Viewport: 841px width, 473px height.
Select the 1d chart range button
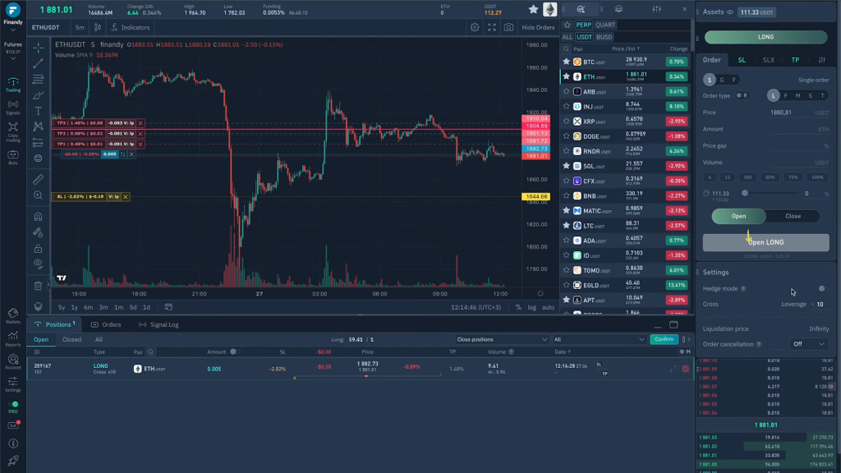(146, 307)
